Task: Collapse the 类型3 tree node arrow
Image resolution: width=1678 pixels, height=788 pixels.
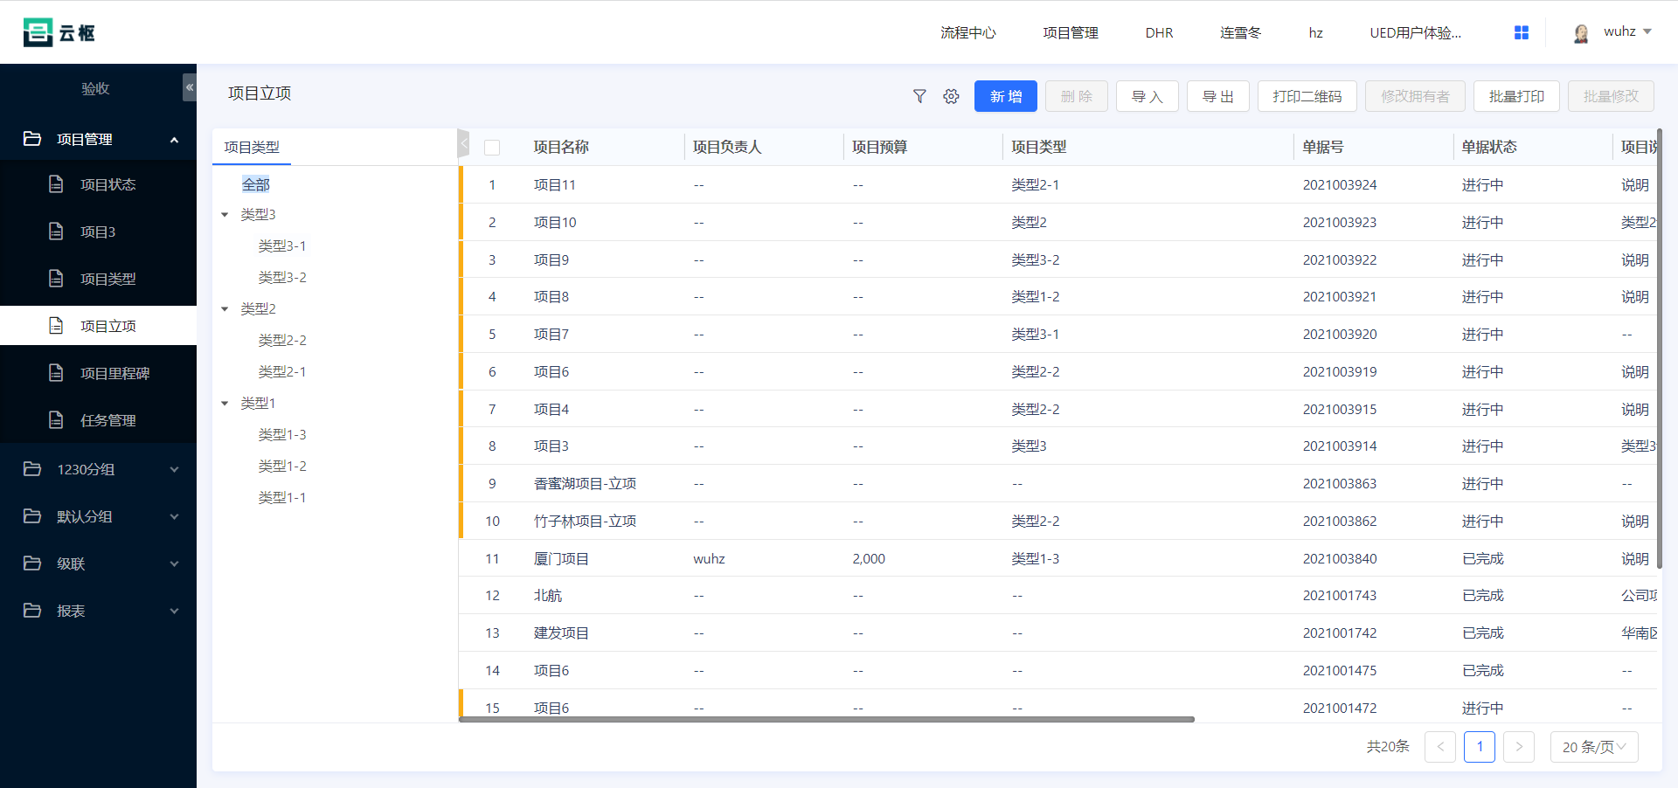Action: point(225,215)
